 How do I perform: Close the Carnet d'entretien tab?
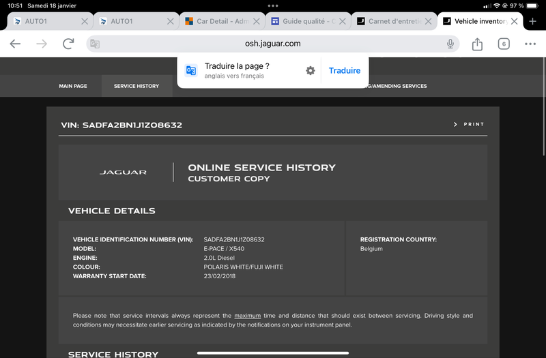pyautogui.click(x=429, y=21)
